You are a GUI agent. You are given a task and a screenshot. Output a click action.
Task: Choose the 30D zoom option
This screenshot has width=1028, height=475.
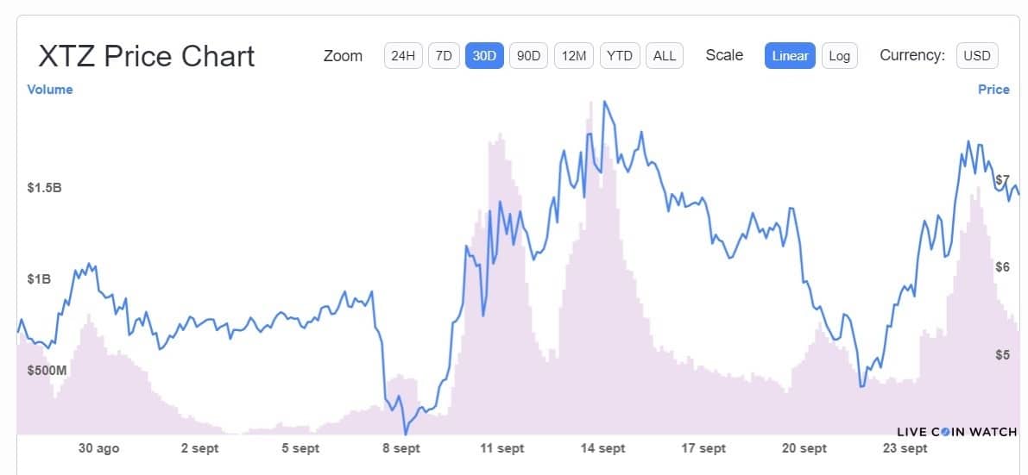click(484, 56)
